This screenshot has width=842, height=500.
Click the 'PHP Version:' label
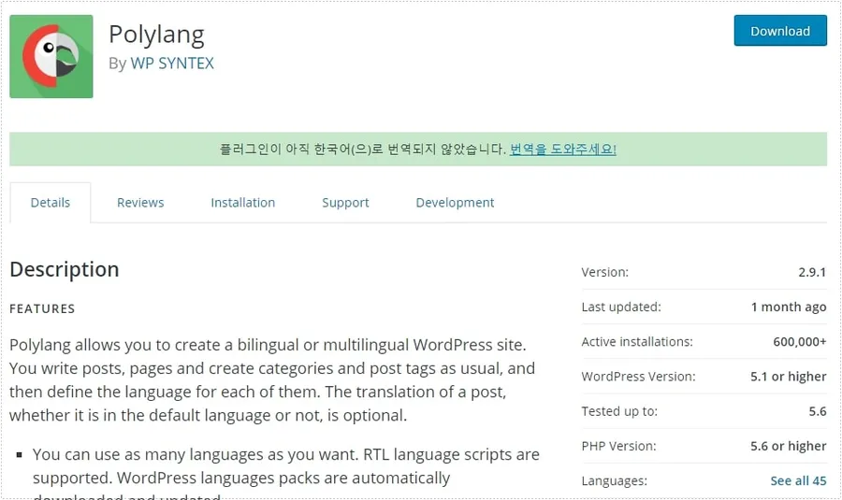click(618, 446)
